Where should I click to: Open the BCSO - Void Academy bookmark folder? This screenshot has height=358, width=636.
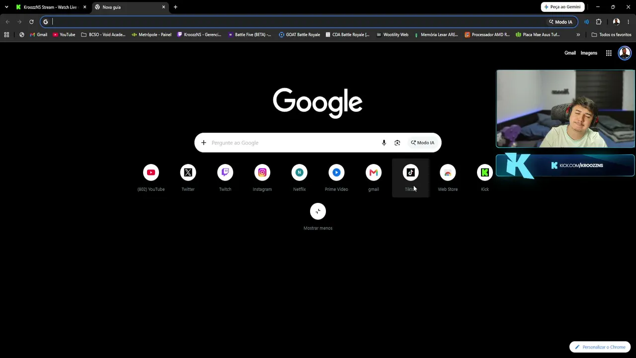click(103, 35)
